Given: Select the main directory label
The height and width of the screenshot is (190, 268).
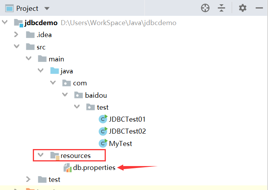Looking at the screenshot, I should click(x=56, y=59).
